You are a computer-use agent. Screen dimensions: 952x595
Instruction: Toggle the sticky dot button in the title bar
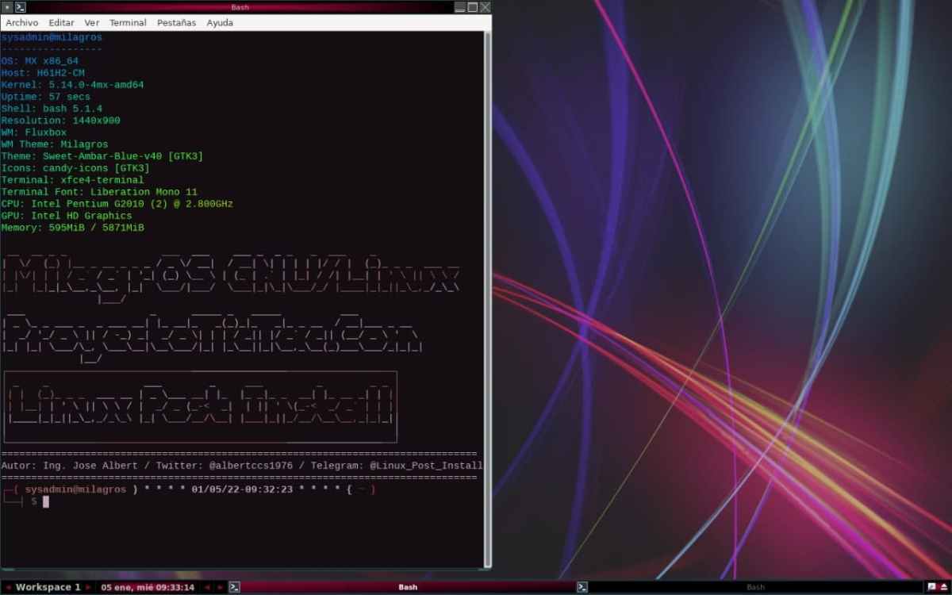pos(6,7)
